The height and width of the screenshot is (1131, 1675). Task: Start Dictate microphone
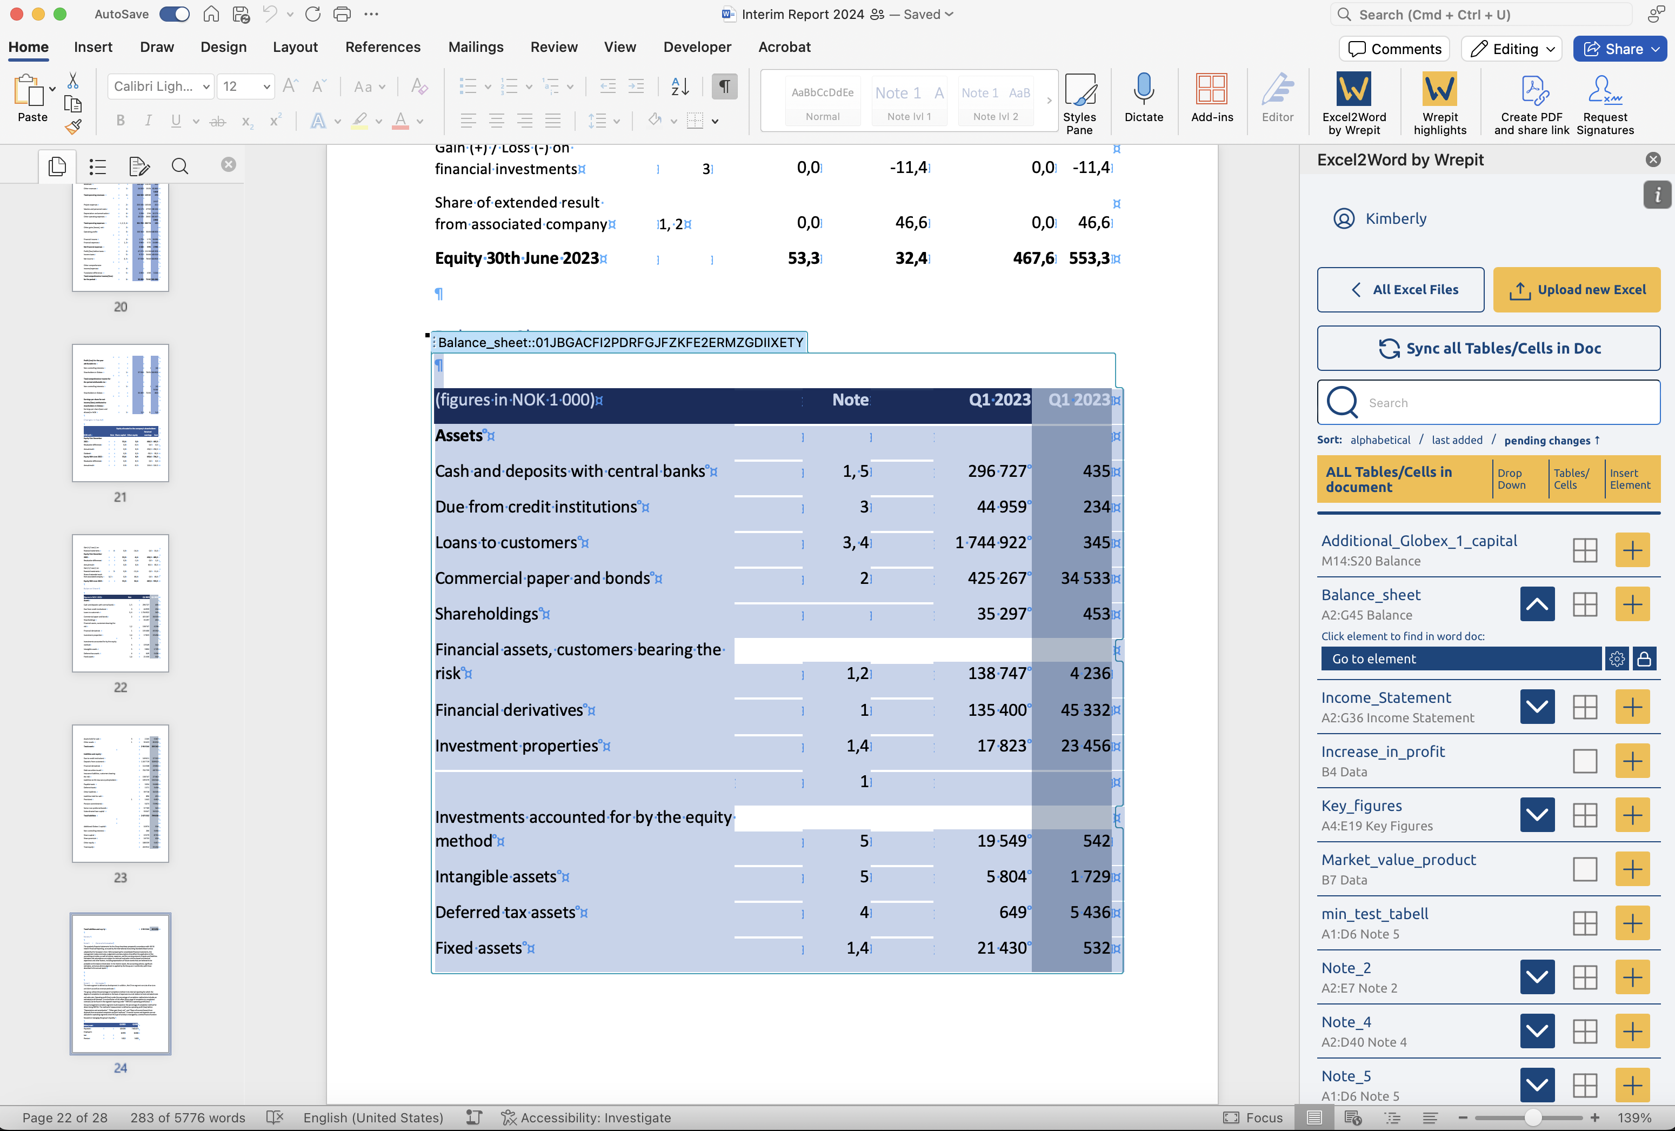click(x=1143, y=97)
